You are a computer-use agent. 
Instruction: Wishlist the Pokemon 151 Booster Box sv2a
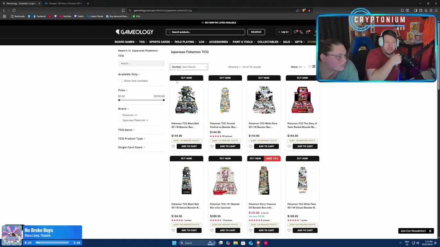[x=212, y=230]
